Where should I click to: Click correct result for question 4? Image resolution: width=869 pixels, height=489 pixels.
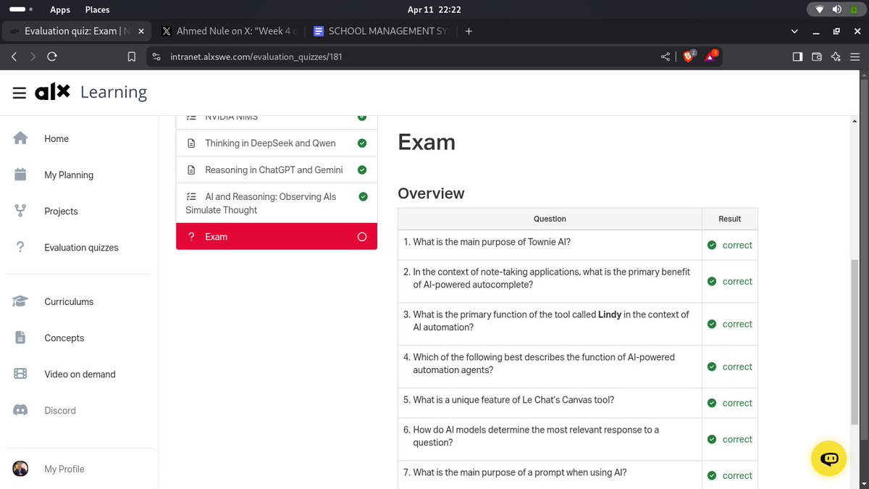click(730, 367)
